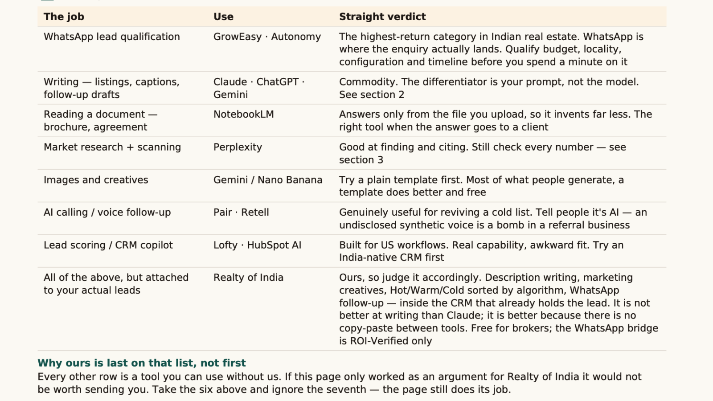Click the "NotebookLM" tool name
Screen dimensions: 713x401
click(x=243, y=114)
